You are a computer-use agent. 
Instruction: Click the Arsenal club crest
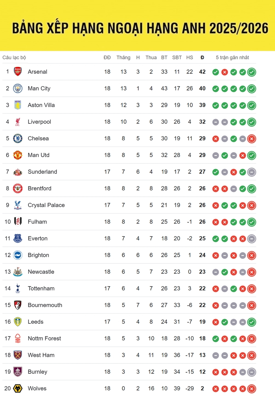18,72
